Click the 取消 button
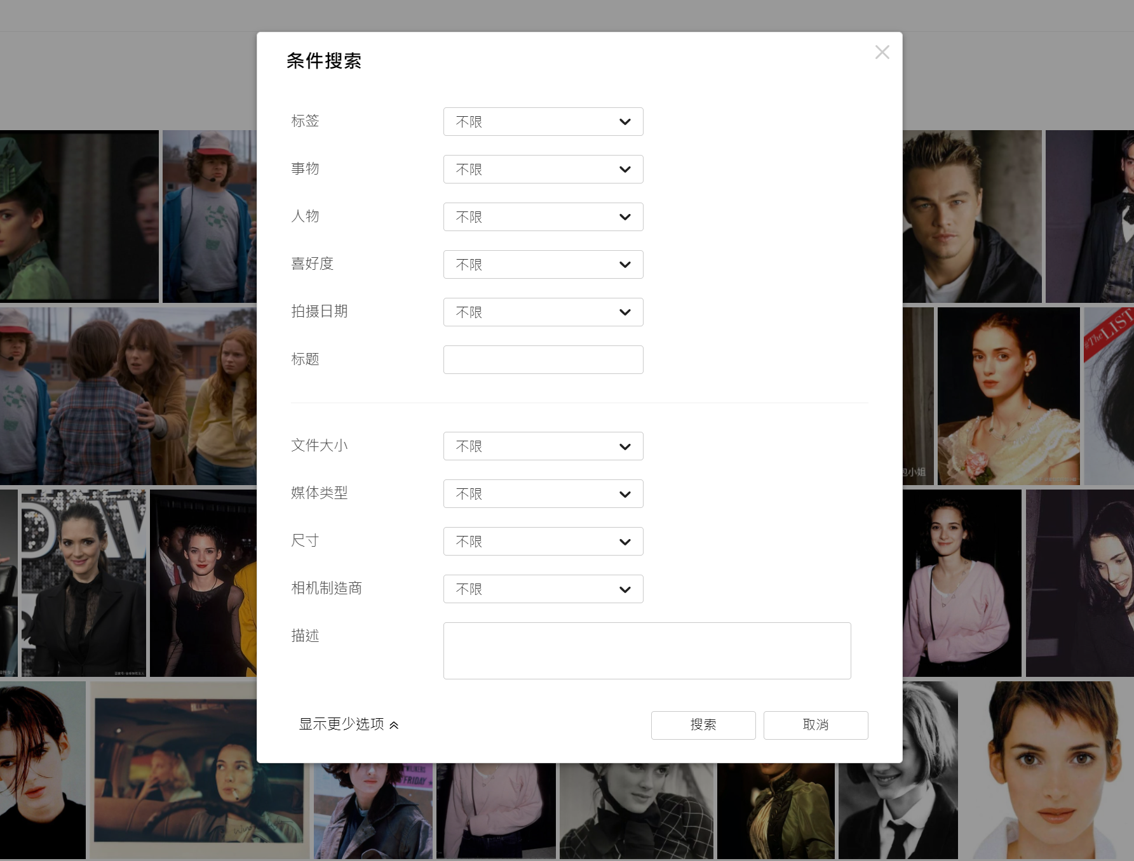The height and width of the screenshot is (861, 1134). click(816, 725)
